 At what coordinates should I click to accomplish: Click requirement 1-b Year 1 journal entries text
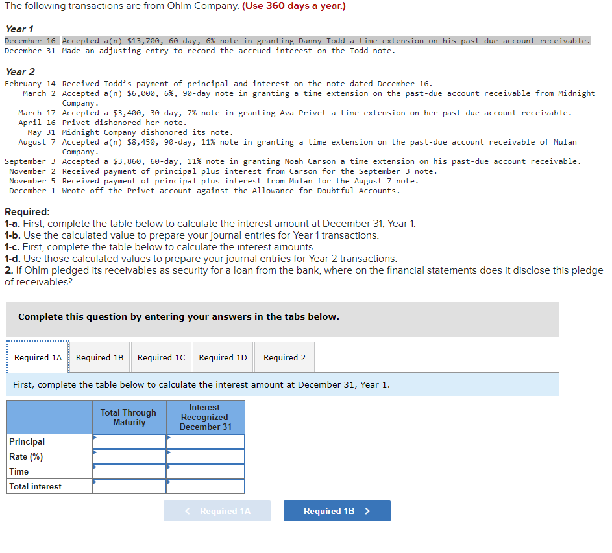[191, 235]
